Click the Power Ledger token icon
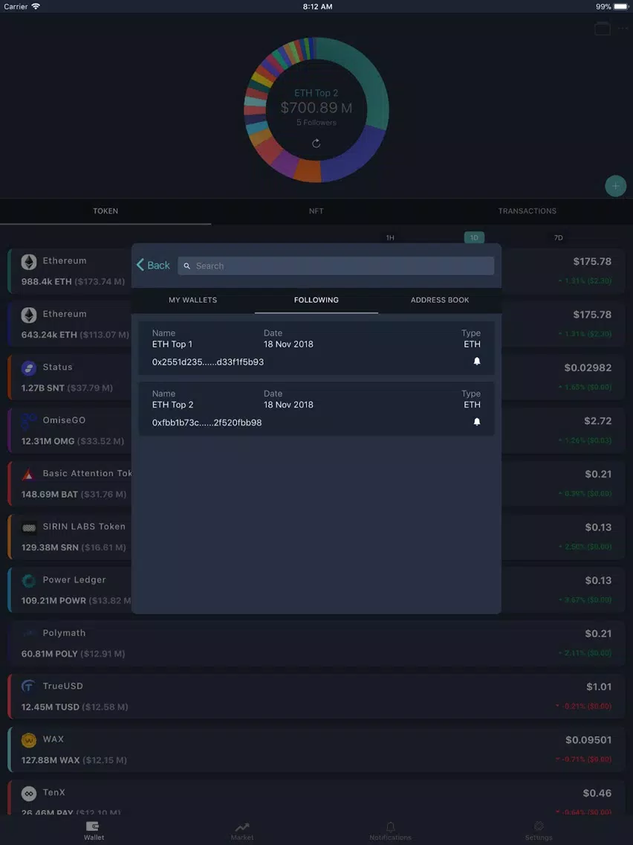 (x=29, y=580)
